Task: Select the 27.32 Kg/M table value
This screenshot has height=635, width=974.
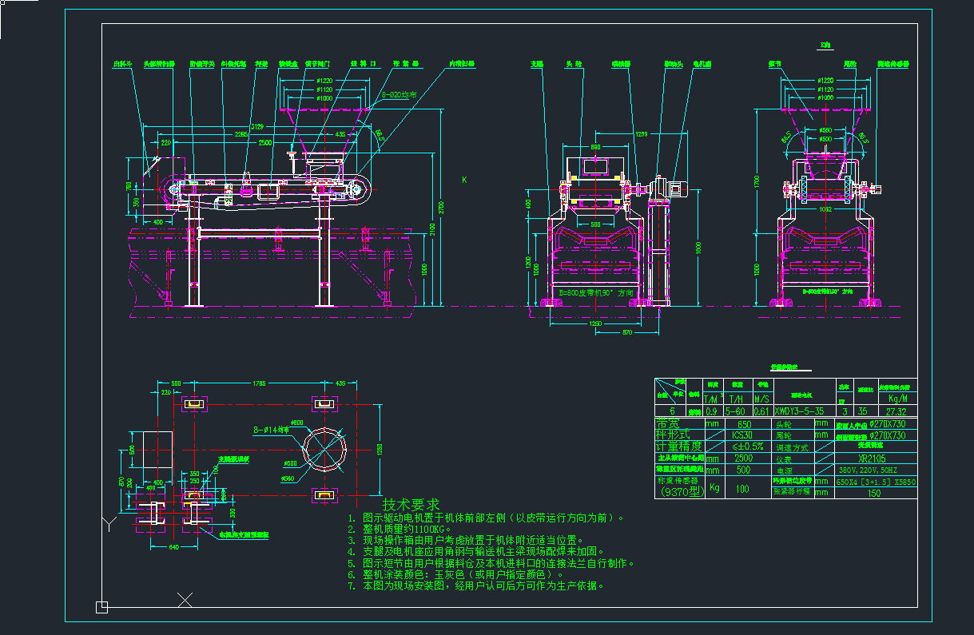Action: (896, 411)
